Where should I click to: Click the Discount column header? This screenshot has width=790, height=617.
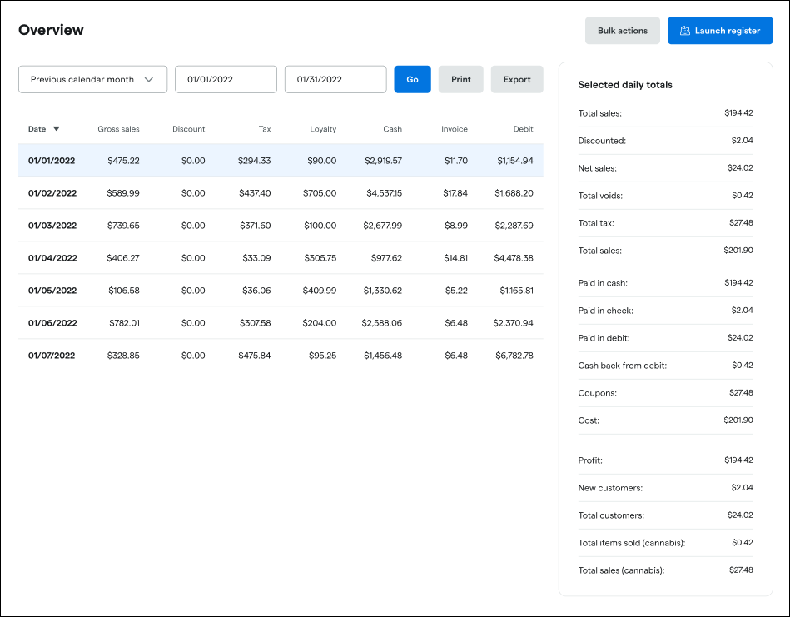(189, 129)
